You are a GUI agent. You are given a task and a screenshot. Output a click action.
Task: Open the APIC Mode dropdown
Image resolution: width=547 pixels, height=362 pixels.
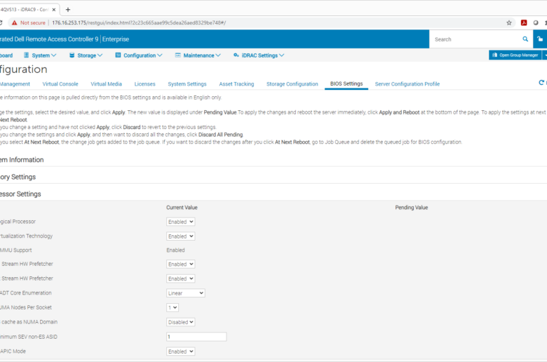[x=180, y=351]
